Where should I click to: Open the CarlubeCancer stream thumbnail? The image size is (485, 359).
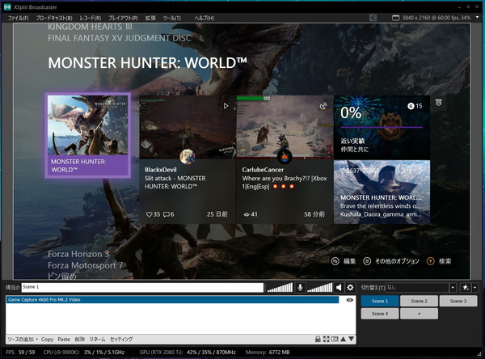pyautogui.click(x=285, y=127)
